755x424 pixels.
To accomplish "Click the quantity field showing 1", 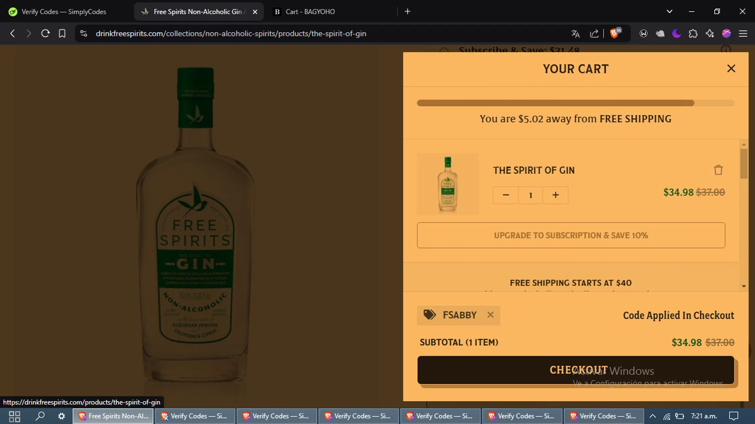I will pos(531,195).
